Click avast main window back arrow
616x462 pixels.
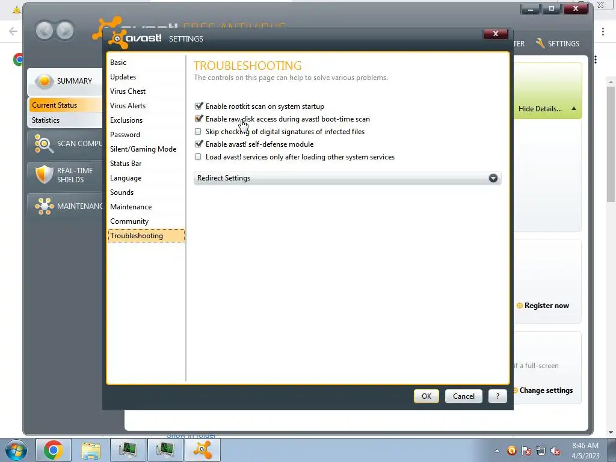click(45, 31)
